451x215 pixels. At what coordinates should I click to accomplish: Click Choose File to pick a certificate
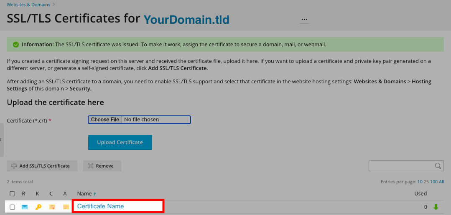(105, 120)
